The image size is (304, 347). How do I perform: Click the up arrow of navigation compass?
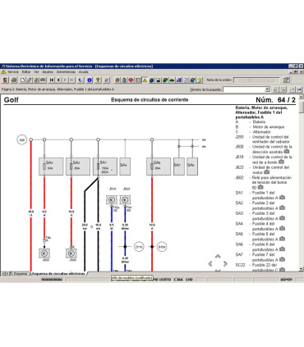pos(218,257)
